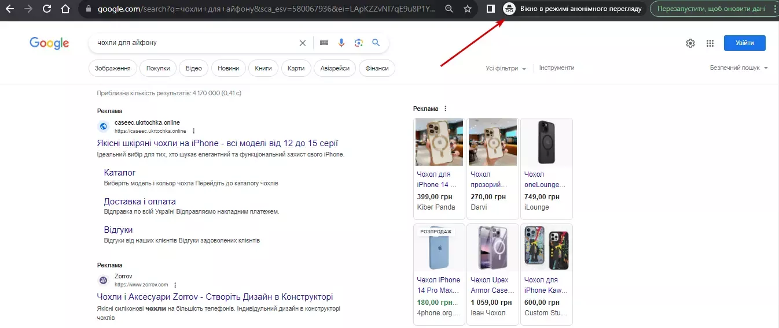Open the Книги tab
The height and width of the screenshot is (328, 779).
point(263,68)
